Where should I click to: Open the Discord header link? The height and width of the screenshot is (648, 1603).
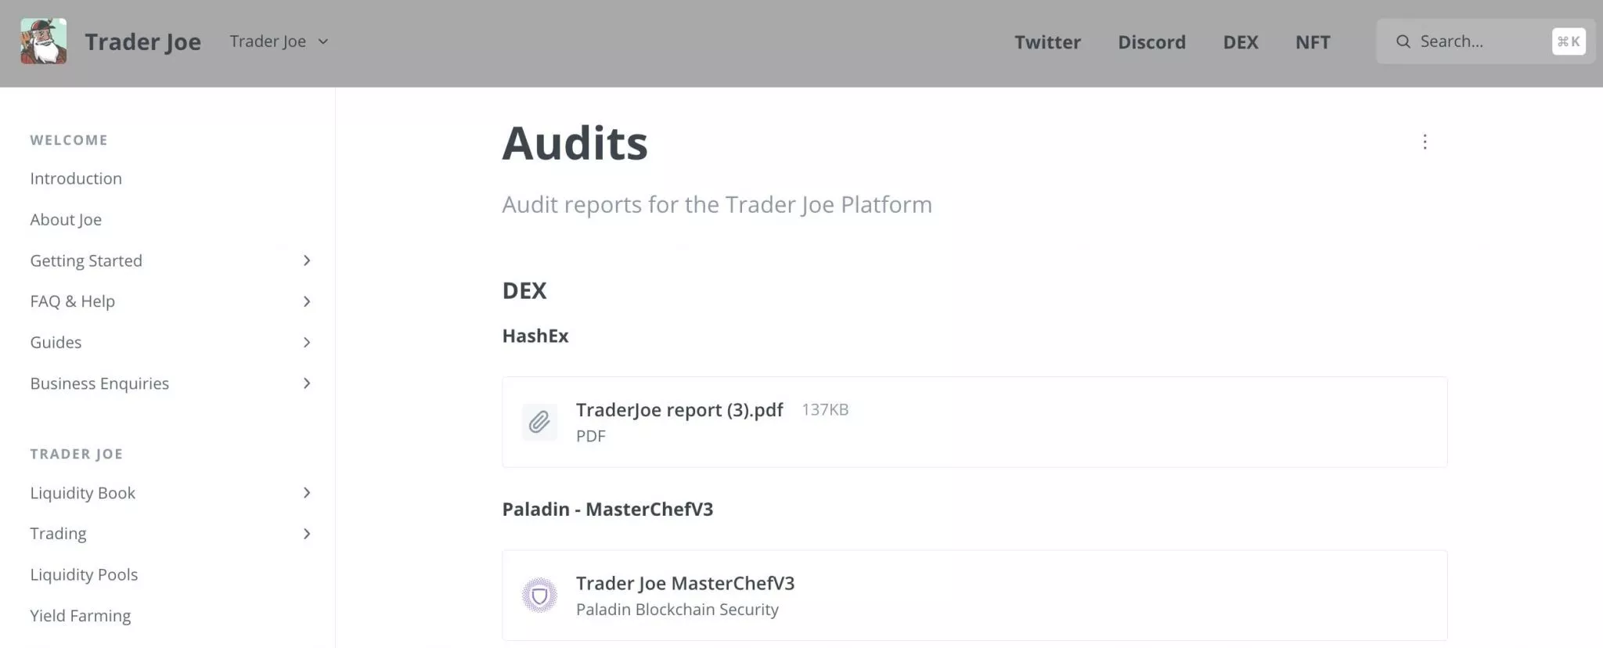click(1151, 42)
